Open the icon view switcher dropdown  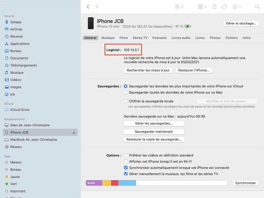coord(179,7)
